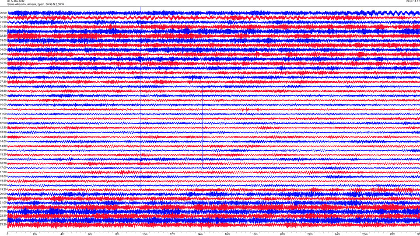Click the 01:30 row label
Screen dimensions: 420x236
pyautogui.click(x=3, y=27)
